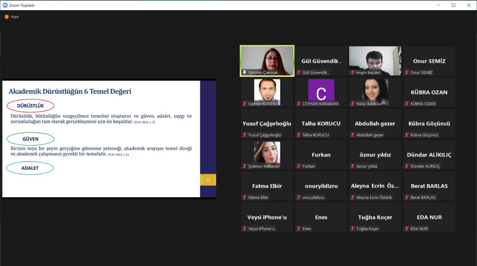
Task: Click the red Kayıt recording indicator icon
Action: 7,17
